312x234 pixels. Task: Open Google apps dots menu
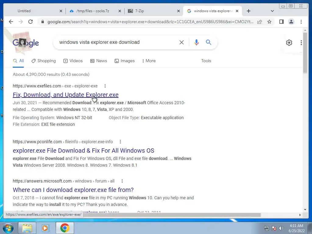click(x=301, y=43)
